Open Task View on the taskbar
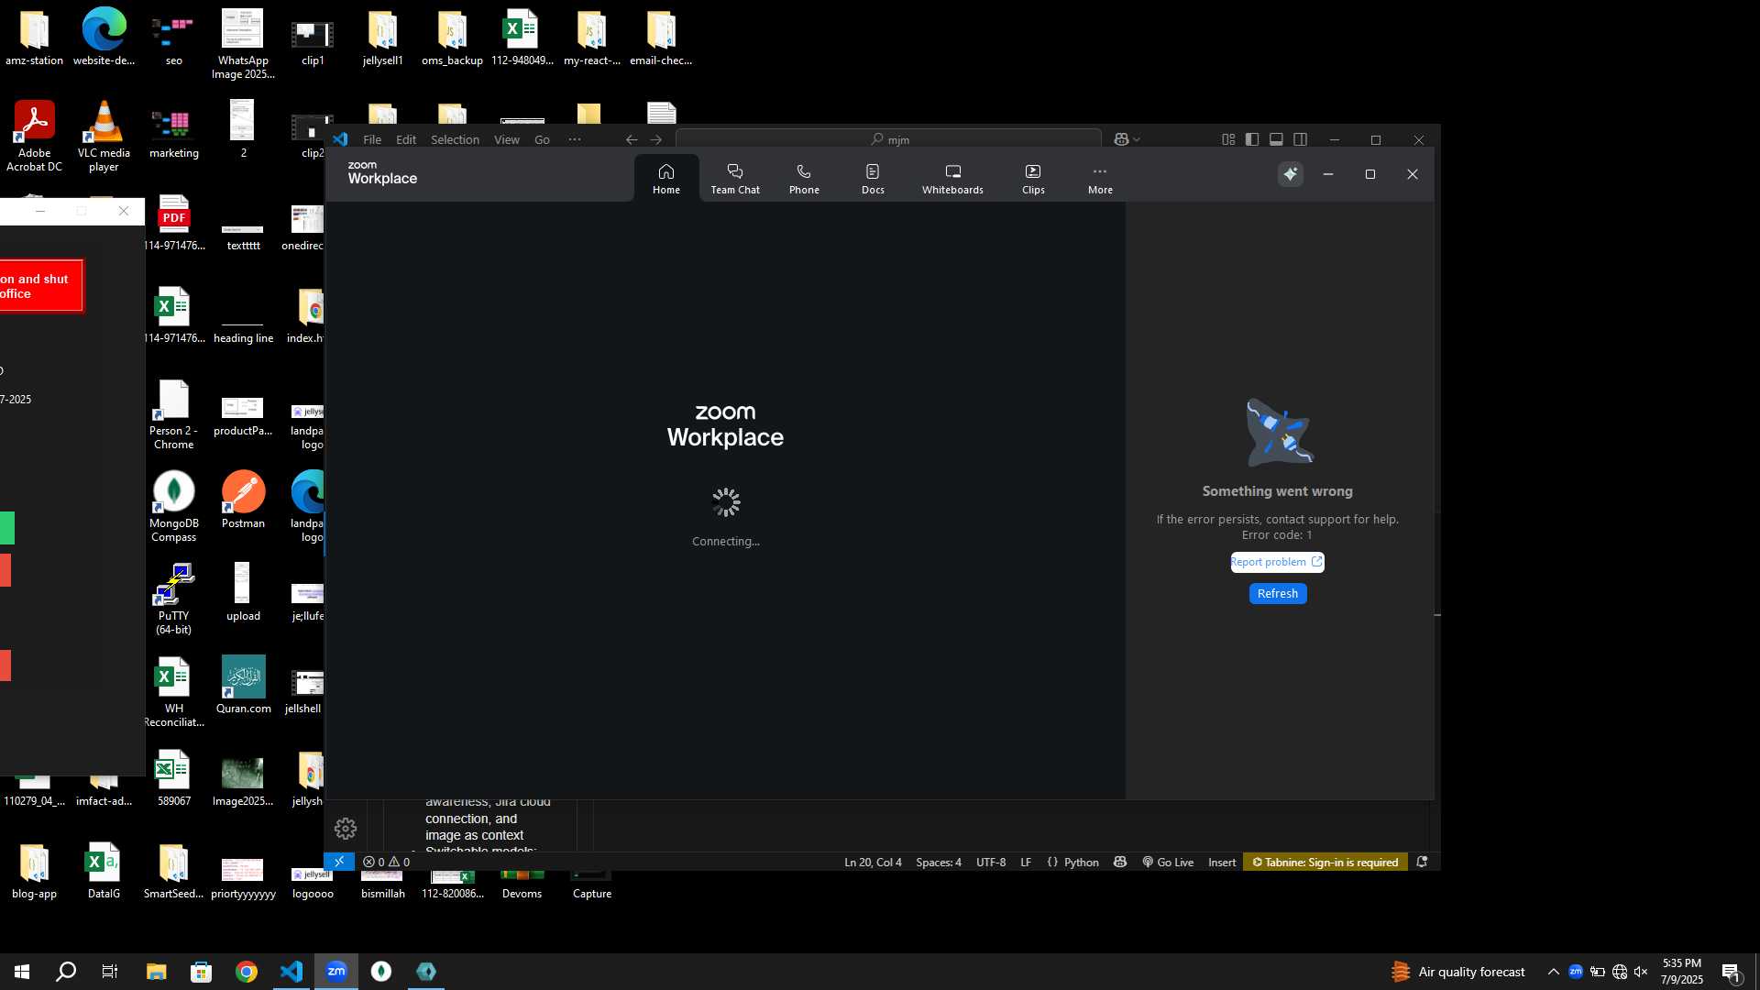 click(x=110, y=972)
